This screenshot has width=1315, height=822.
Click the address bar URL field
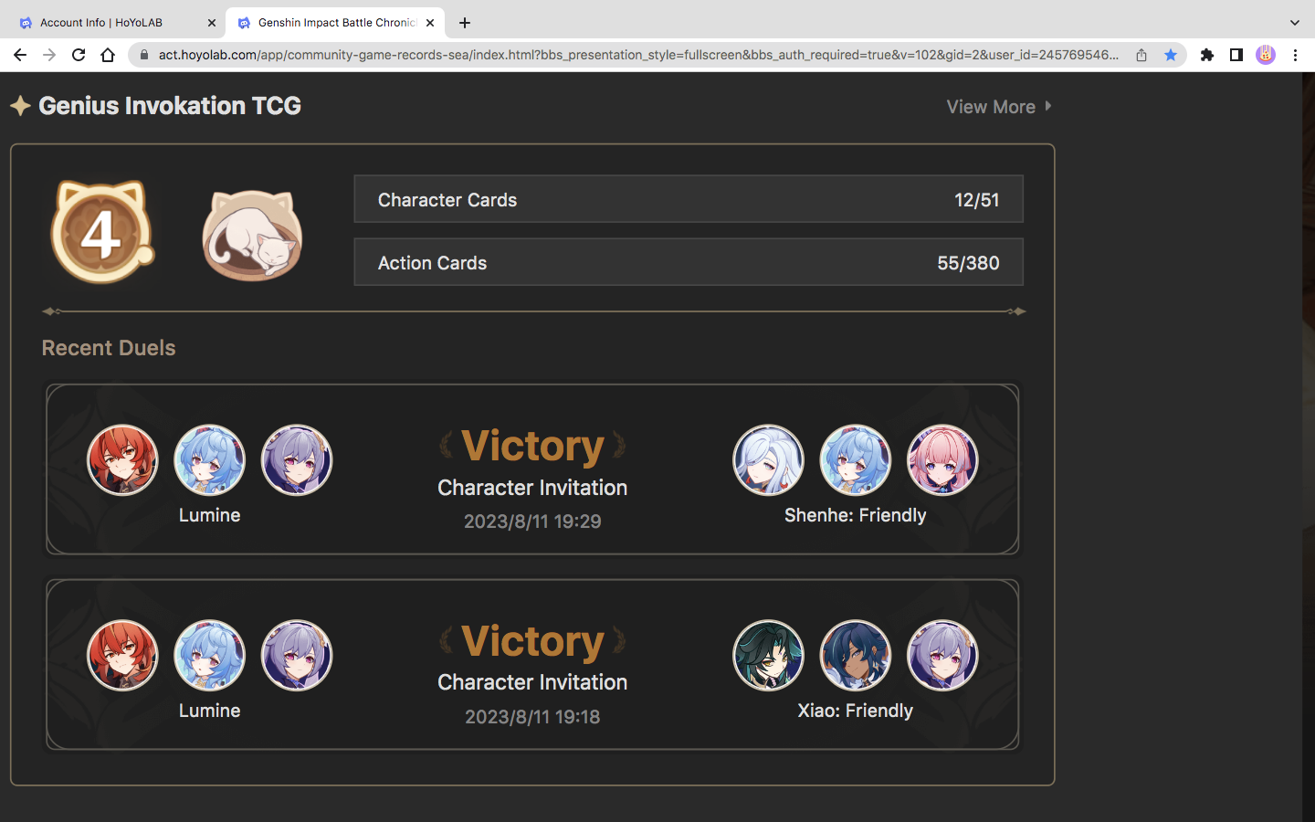point(638,55)
